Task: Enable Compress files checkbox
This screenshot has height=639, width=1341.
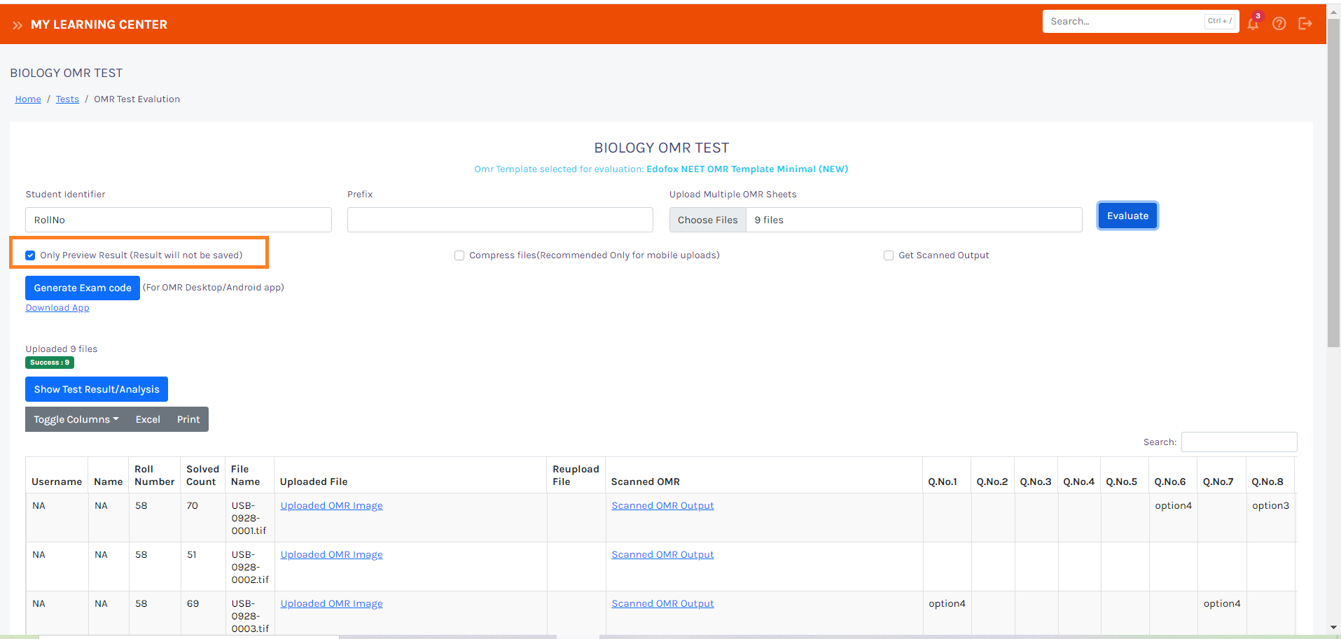Action: click(459, 255)
